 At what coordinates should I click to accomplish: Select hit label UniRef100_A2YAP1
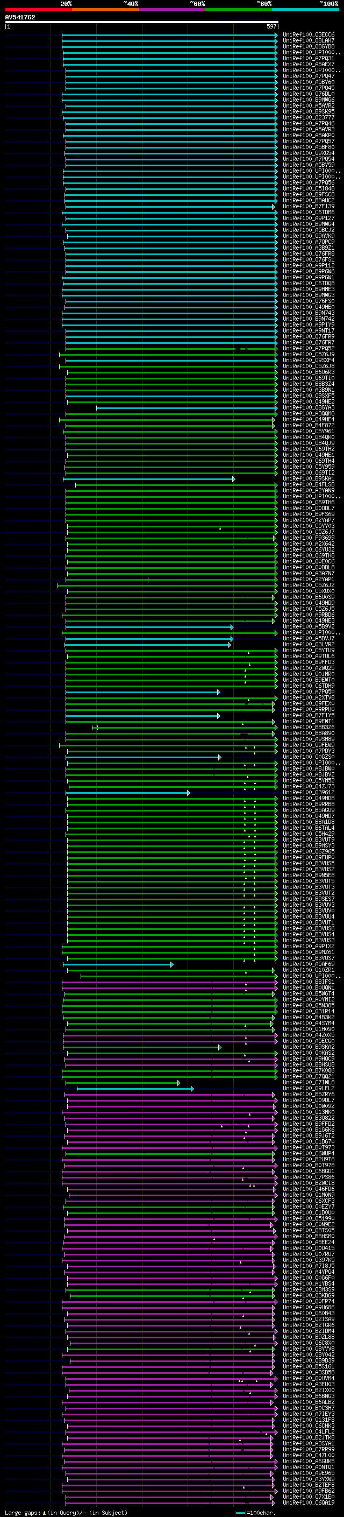(x=308, y=580)
